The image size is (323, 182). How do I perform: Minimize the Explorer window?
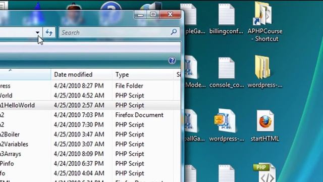pos(140,14)
